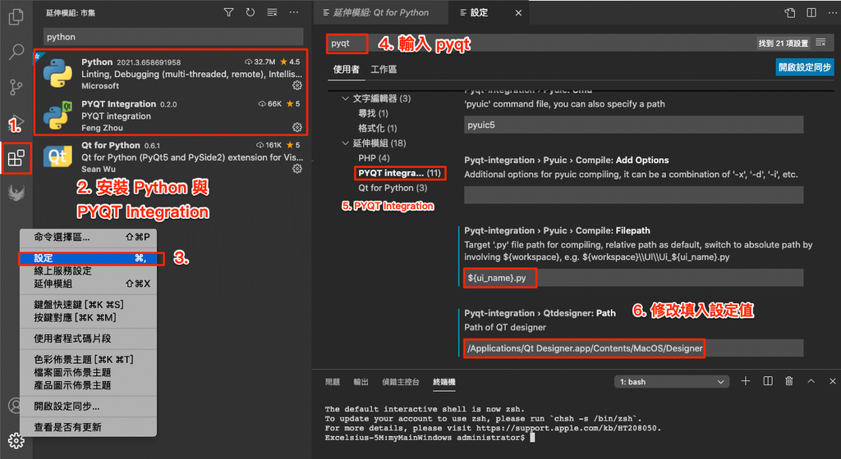Open the Run and Debug view
Screen dimensions: 841x459
(x=16, y=123)
